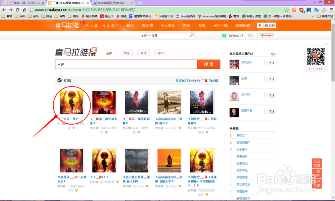
Task: Click the 关注微信 side button
Action: click(x=317, y=163)
